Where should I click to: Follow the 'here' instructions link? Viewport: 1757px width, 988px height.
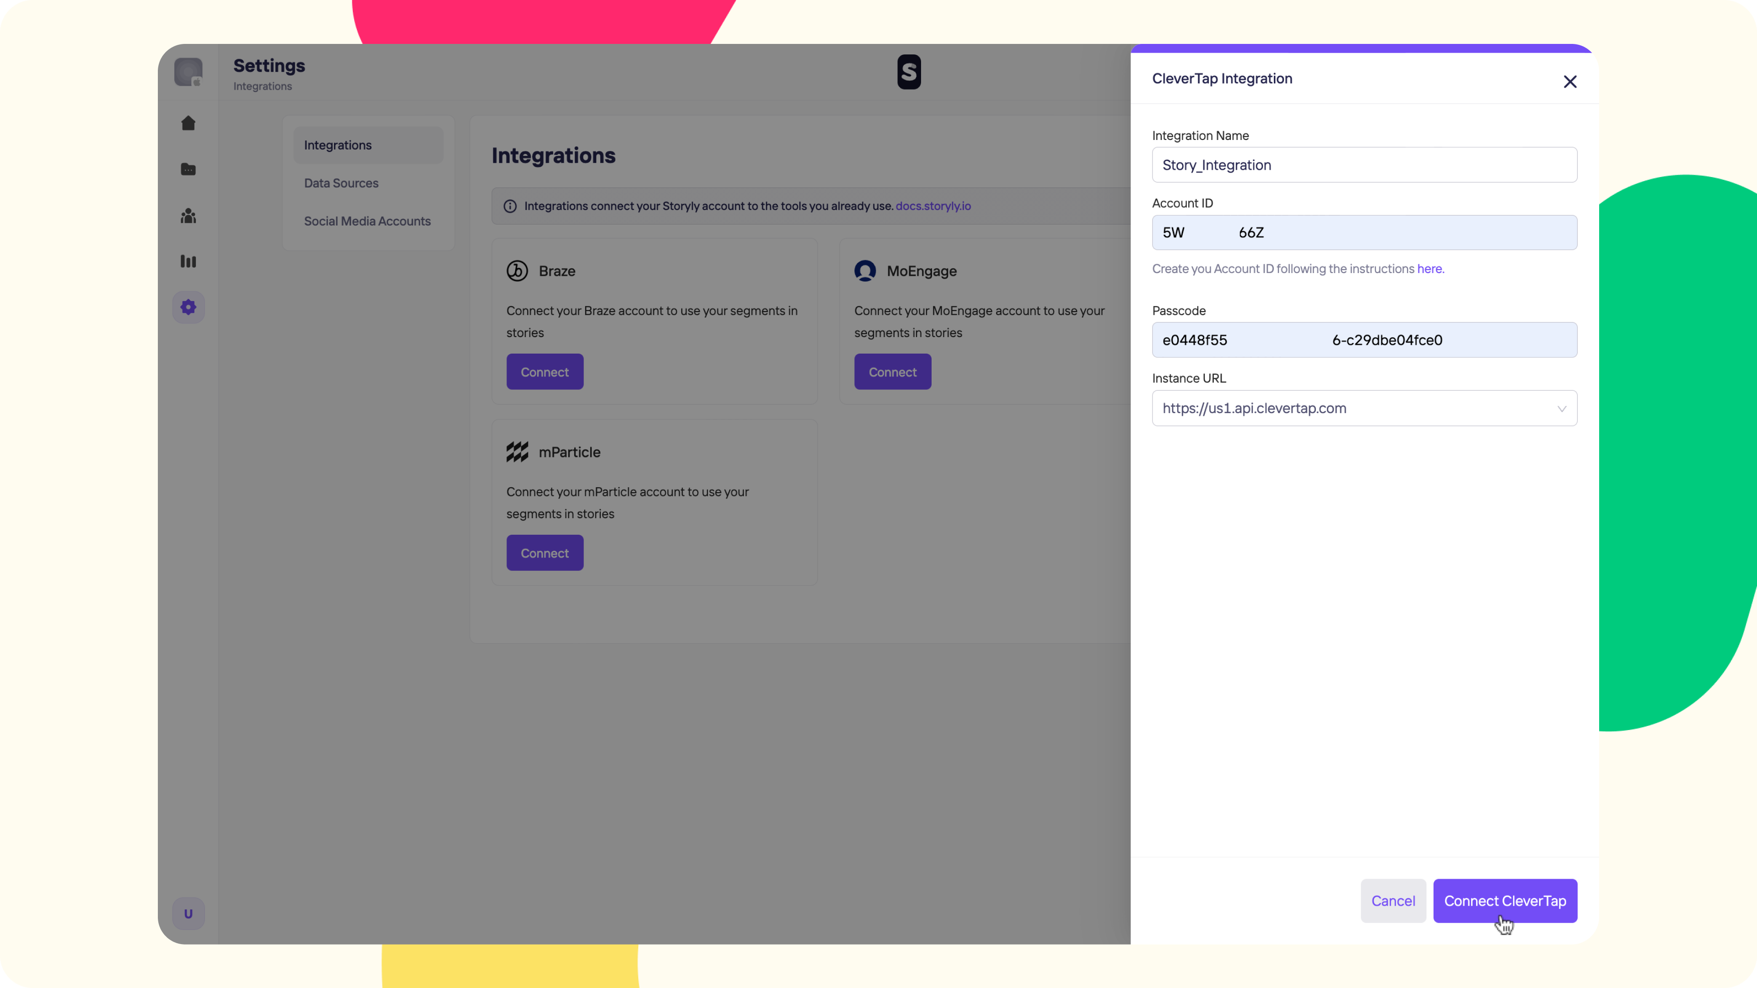coord(1429,269)
